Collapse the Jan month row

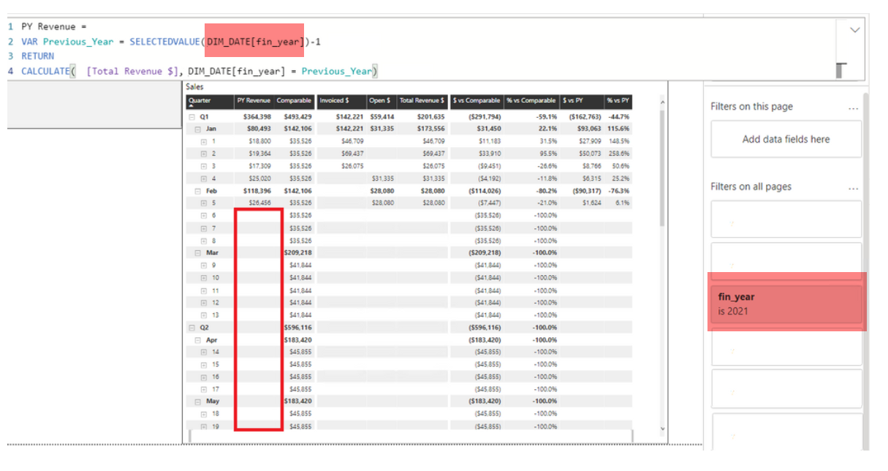point(198,129)
